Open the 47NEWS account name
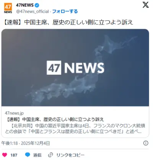Viewport: 153px width, 160px height. tap(25, 5)
